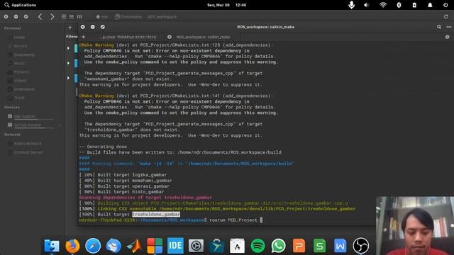Open Videos in the Files sidebar
Screen dimensions: 454x255
pos(21,80)
